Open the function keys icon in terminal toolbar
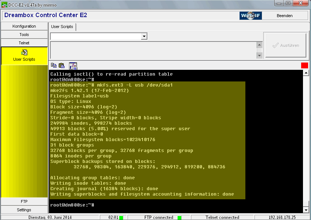Viewport: 311px width, 220px height. [73, 65]
